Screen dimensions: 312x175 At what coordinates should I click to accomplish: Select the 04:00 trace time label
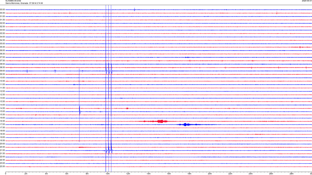[3, 37]
